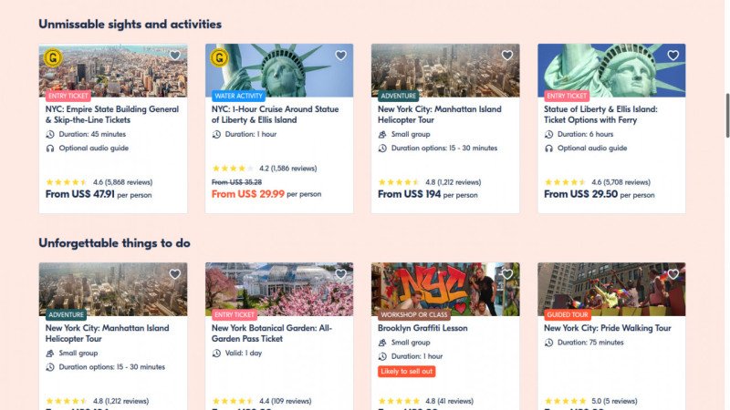Click the 'Likely to sell out' badge

click(x=407, y=372)
